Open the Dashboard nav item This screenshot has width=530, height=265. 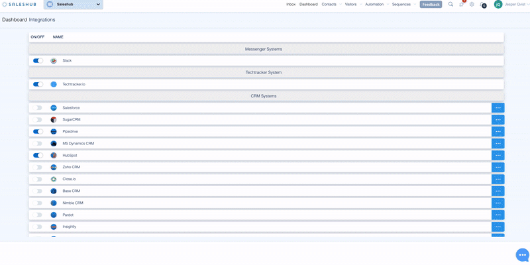click(x=309, y=5)
